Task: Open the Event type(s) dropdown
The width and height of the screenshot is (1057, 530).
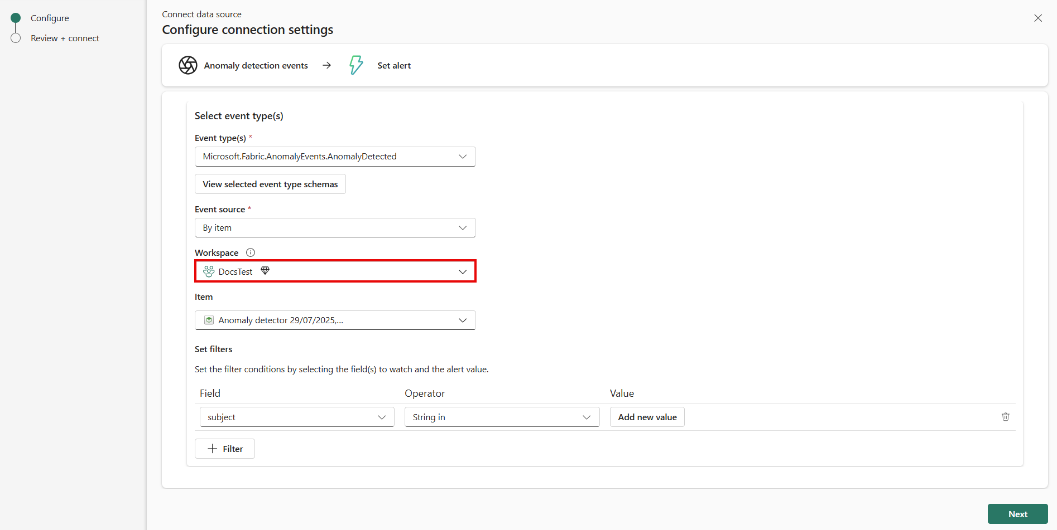Action: coord(335,157)
